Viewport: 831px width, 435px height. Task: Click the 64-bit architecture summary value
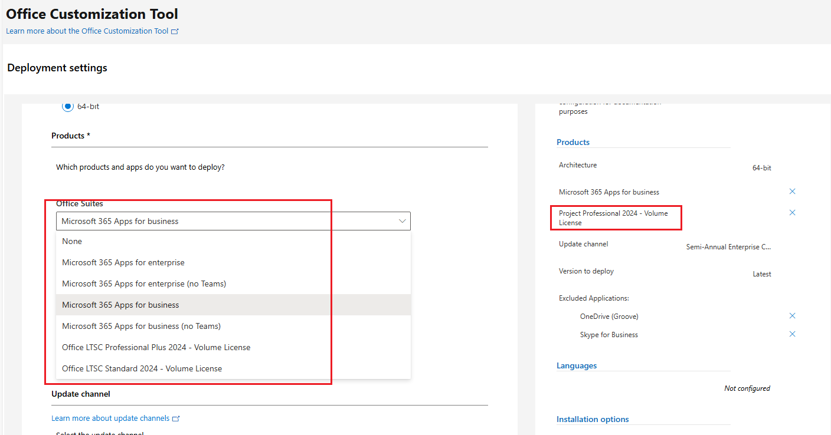tap(761, 168)
